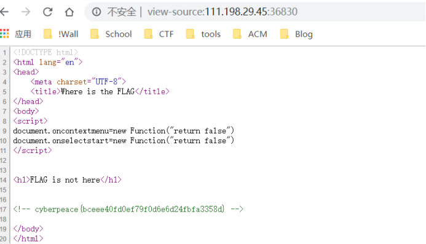Click the forward navigation arrow
Viewport: 426px width, 244px height.
pos(26,12)
